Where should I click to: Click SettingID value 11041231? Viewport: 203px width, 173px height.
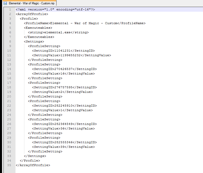[62, 51]
